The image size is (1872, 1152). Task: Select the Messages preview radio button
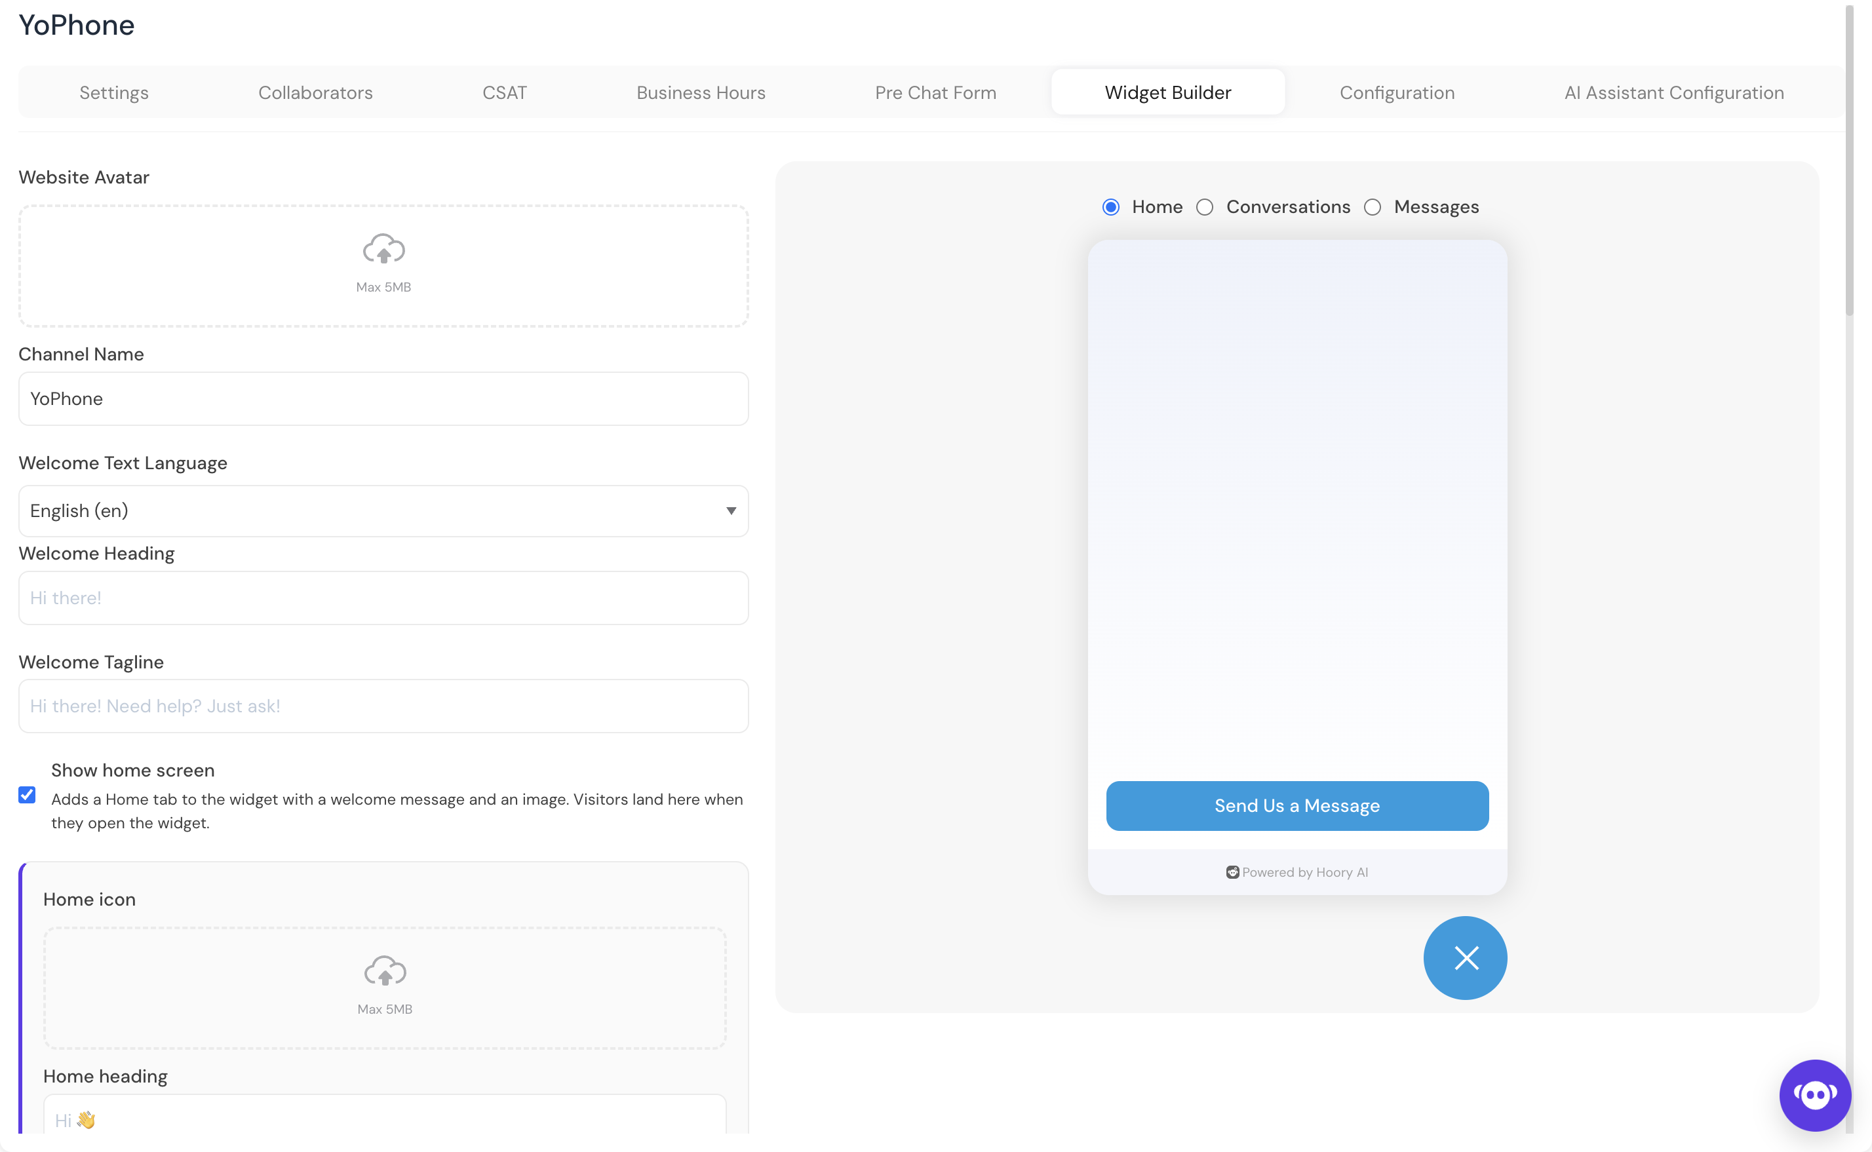coord(1372,207)
